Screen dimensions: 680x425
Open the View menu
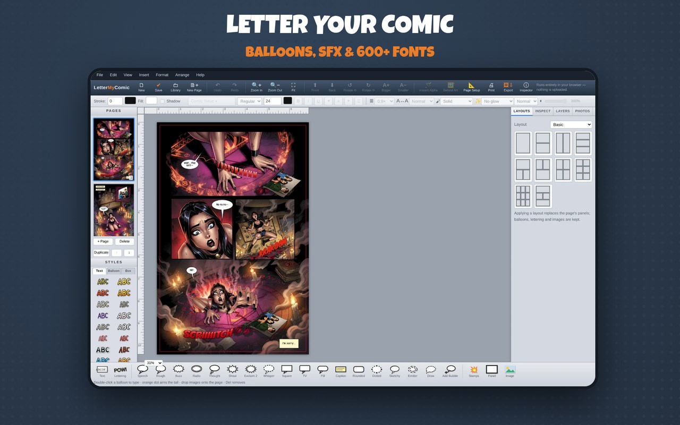[128, 75]
